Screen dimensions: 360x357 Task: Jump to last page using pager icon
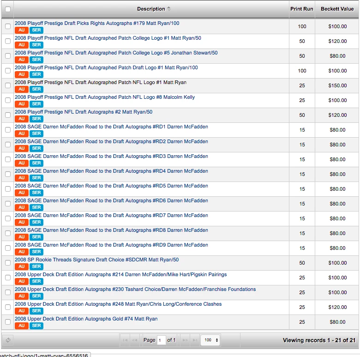195,340
